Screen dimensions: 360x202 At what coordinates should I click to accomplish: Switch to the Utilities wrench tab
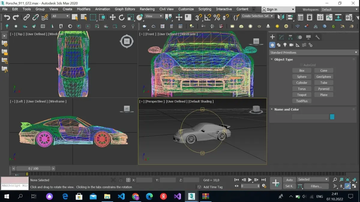(317, 37)
